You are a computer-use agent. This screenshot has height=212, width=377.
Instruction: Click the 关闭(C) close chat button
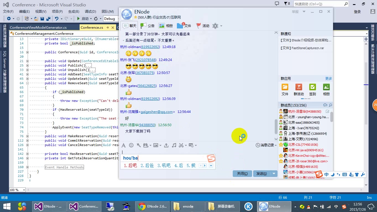pyautogui.click(x=242, y=173)
